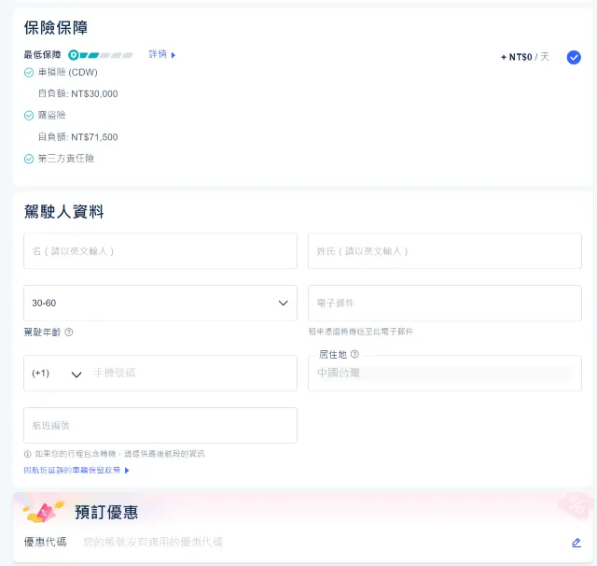Click the 姓氏 last name input field

pos(444,251)
